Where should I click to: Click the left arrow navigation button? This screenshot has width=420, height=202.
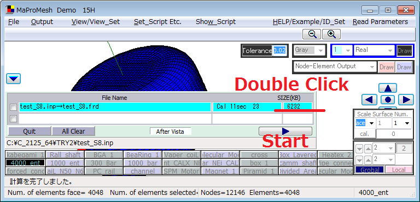pos(369,100)
